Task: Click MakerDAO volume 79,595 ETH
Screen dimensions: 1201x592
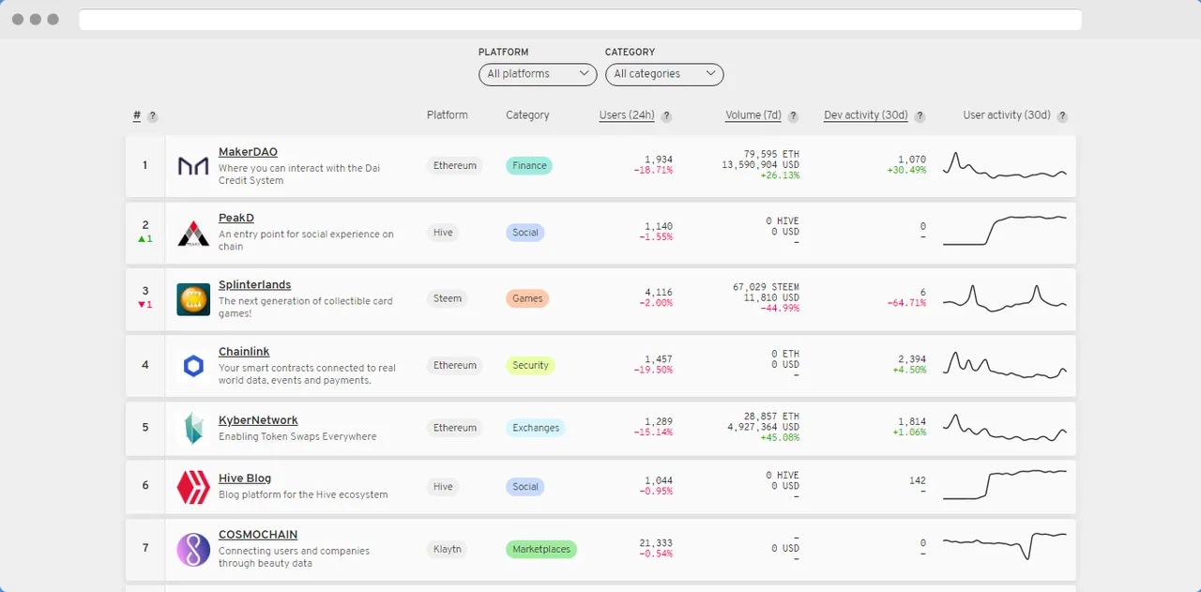Action: pyautogui.click(x=771, y=154)
